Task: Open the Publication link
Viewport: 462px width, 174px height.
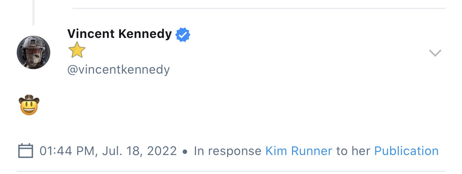Action: coord(406,151)
